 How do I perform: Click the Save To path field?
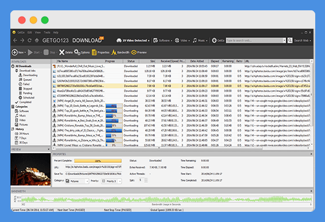93,174
